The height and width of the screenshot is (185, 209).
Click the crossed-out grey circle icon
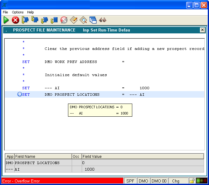click(64, 20)
